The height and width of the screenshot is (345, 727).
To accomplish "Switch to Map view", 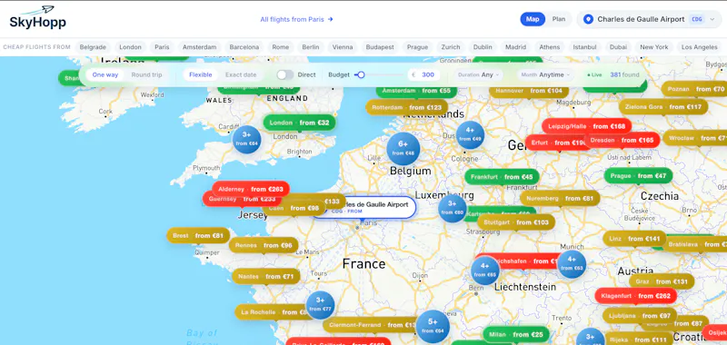I will click(533, 19).
